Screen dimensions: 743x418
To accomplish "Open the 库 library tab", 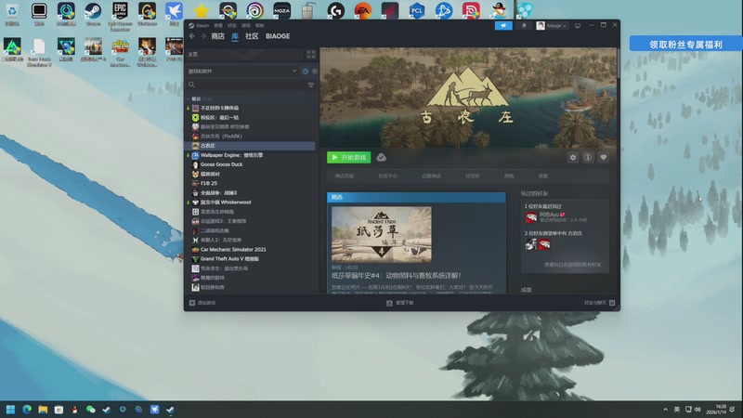I will 235,36.
